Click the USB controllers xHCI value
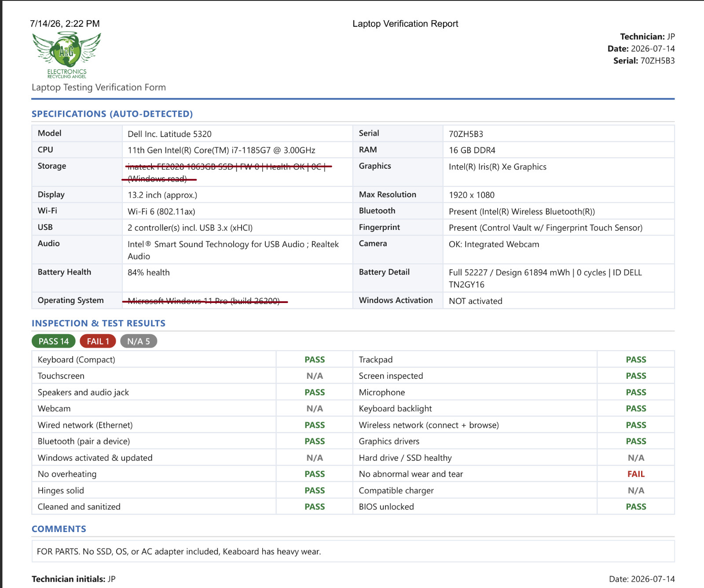704x588 pixels. click(x=190, y=228)
